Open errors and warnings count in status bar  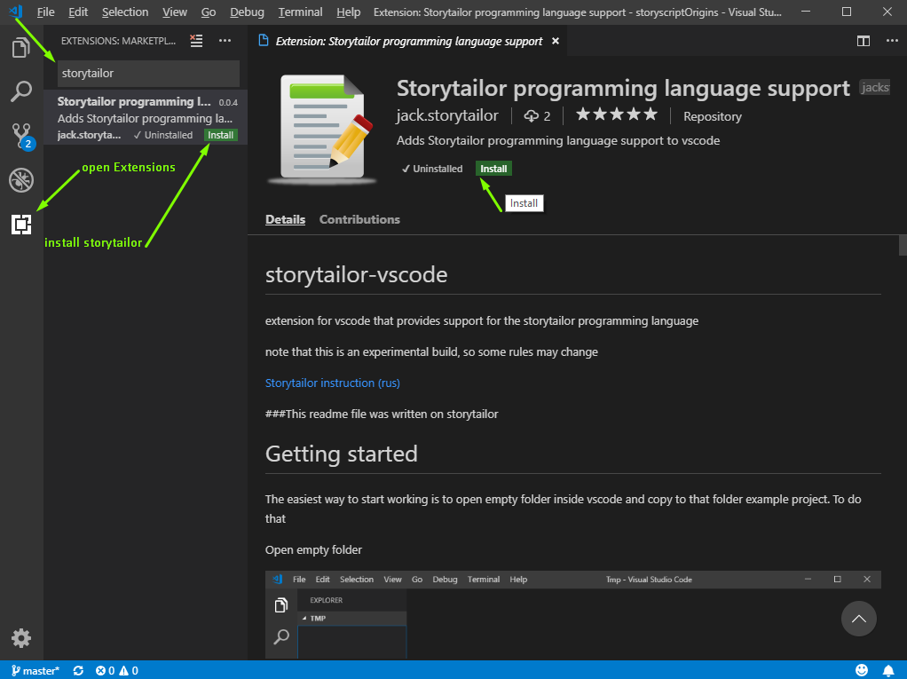(x=117, y=670)
